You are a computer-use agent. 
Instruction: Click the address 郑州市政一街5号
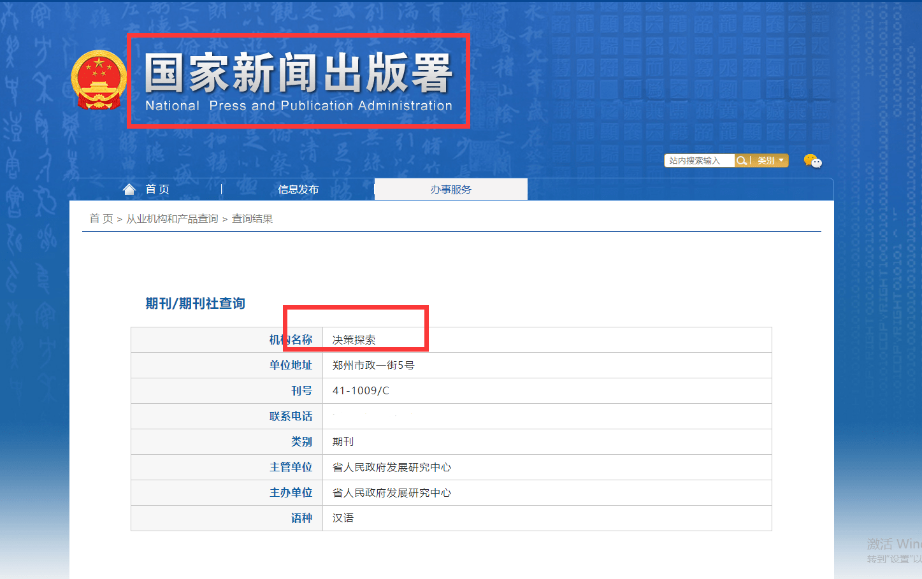tap(373, 365)
